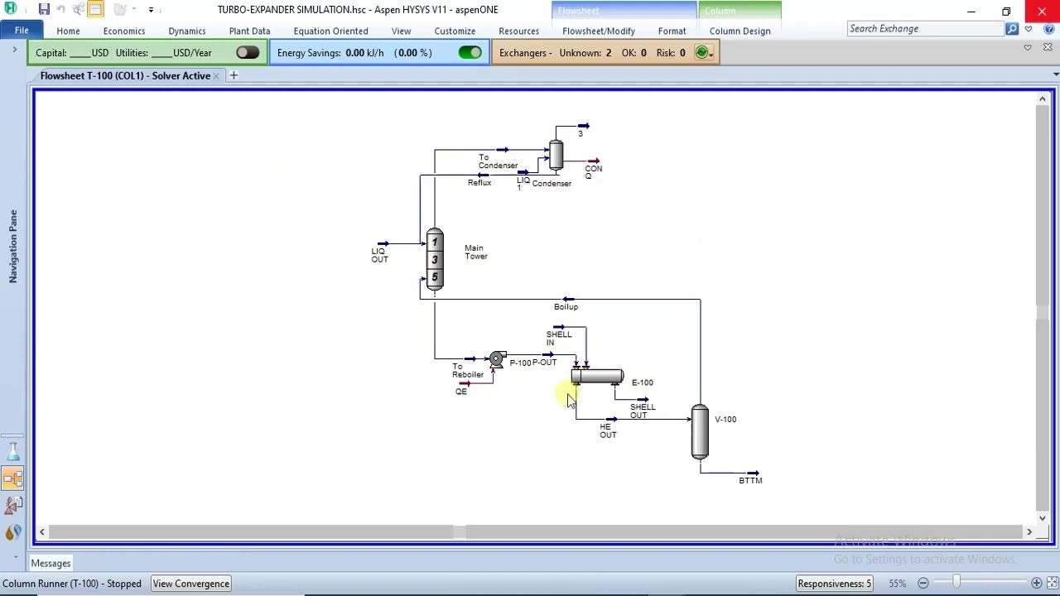Toggle the Energy Savings analysis switch off
1060x596 pixels.
[470, 53]
